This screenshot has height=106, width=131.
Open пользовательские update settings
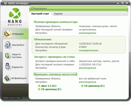point(88,51)
